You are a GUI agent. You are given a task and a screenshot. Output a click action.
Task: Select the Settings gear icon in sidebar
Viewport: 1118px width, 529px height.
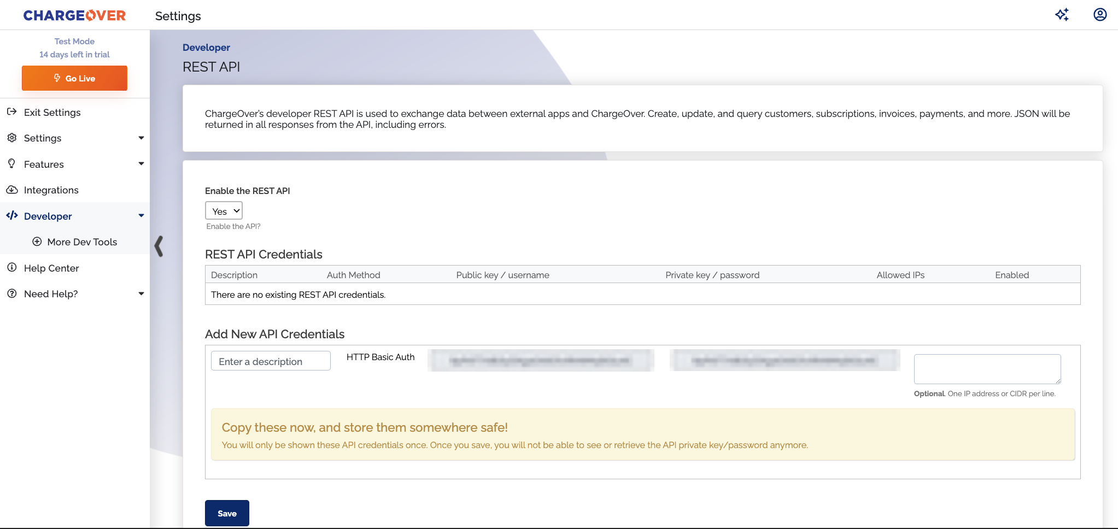point(12,138)
